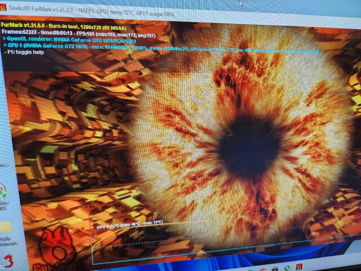Click the 'F1: toggle help' overlay text
Screen dimensions: 361x271
[25, 52]
